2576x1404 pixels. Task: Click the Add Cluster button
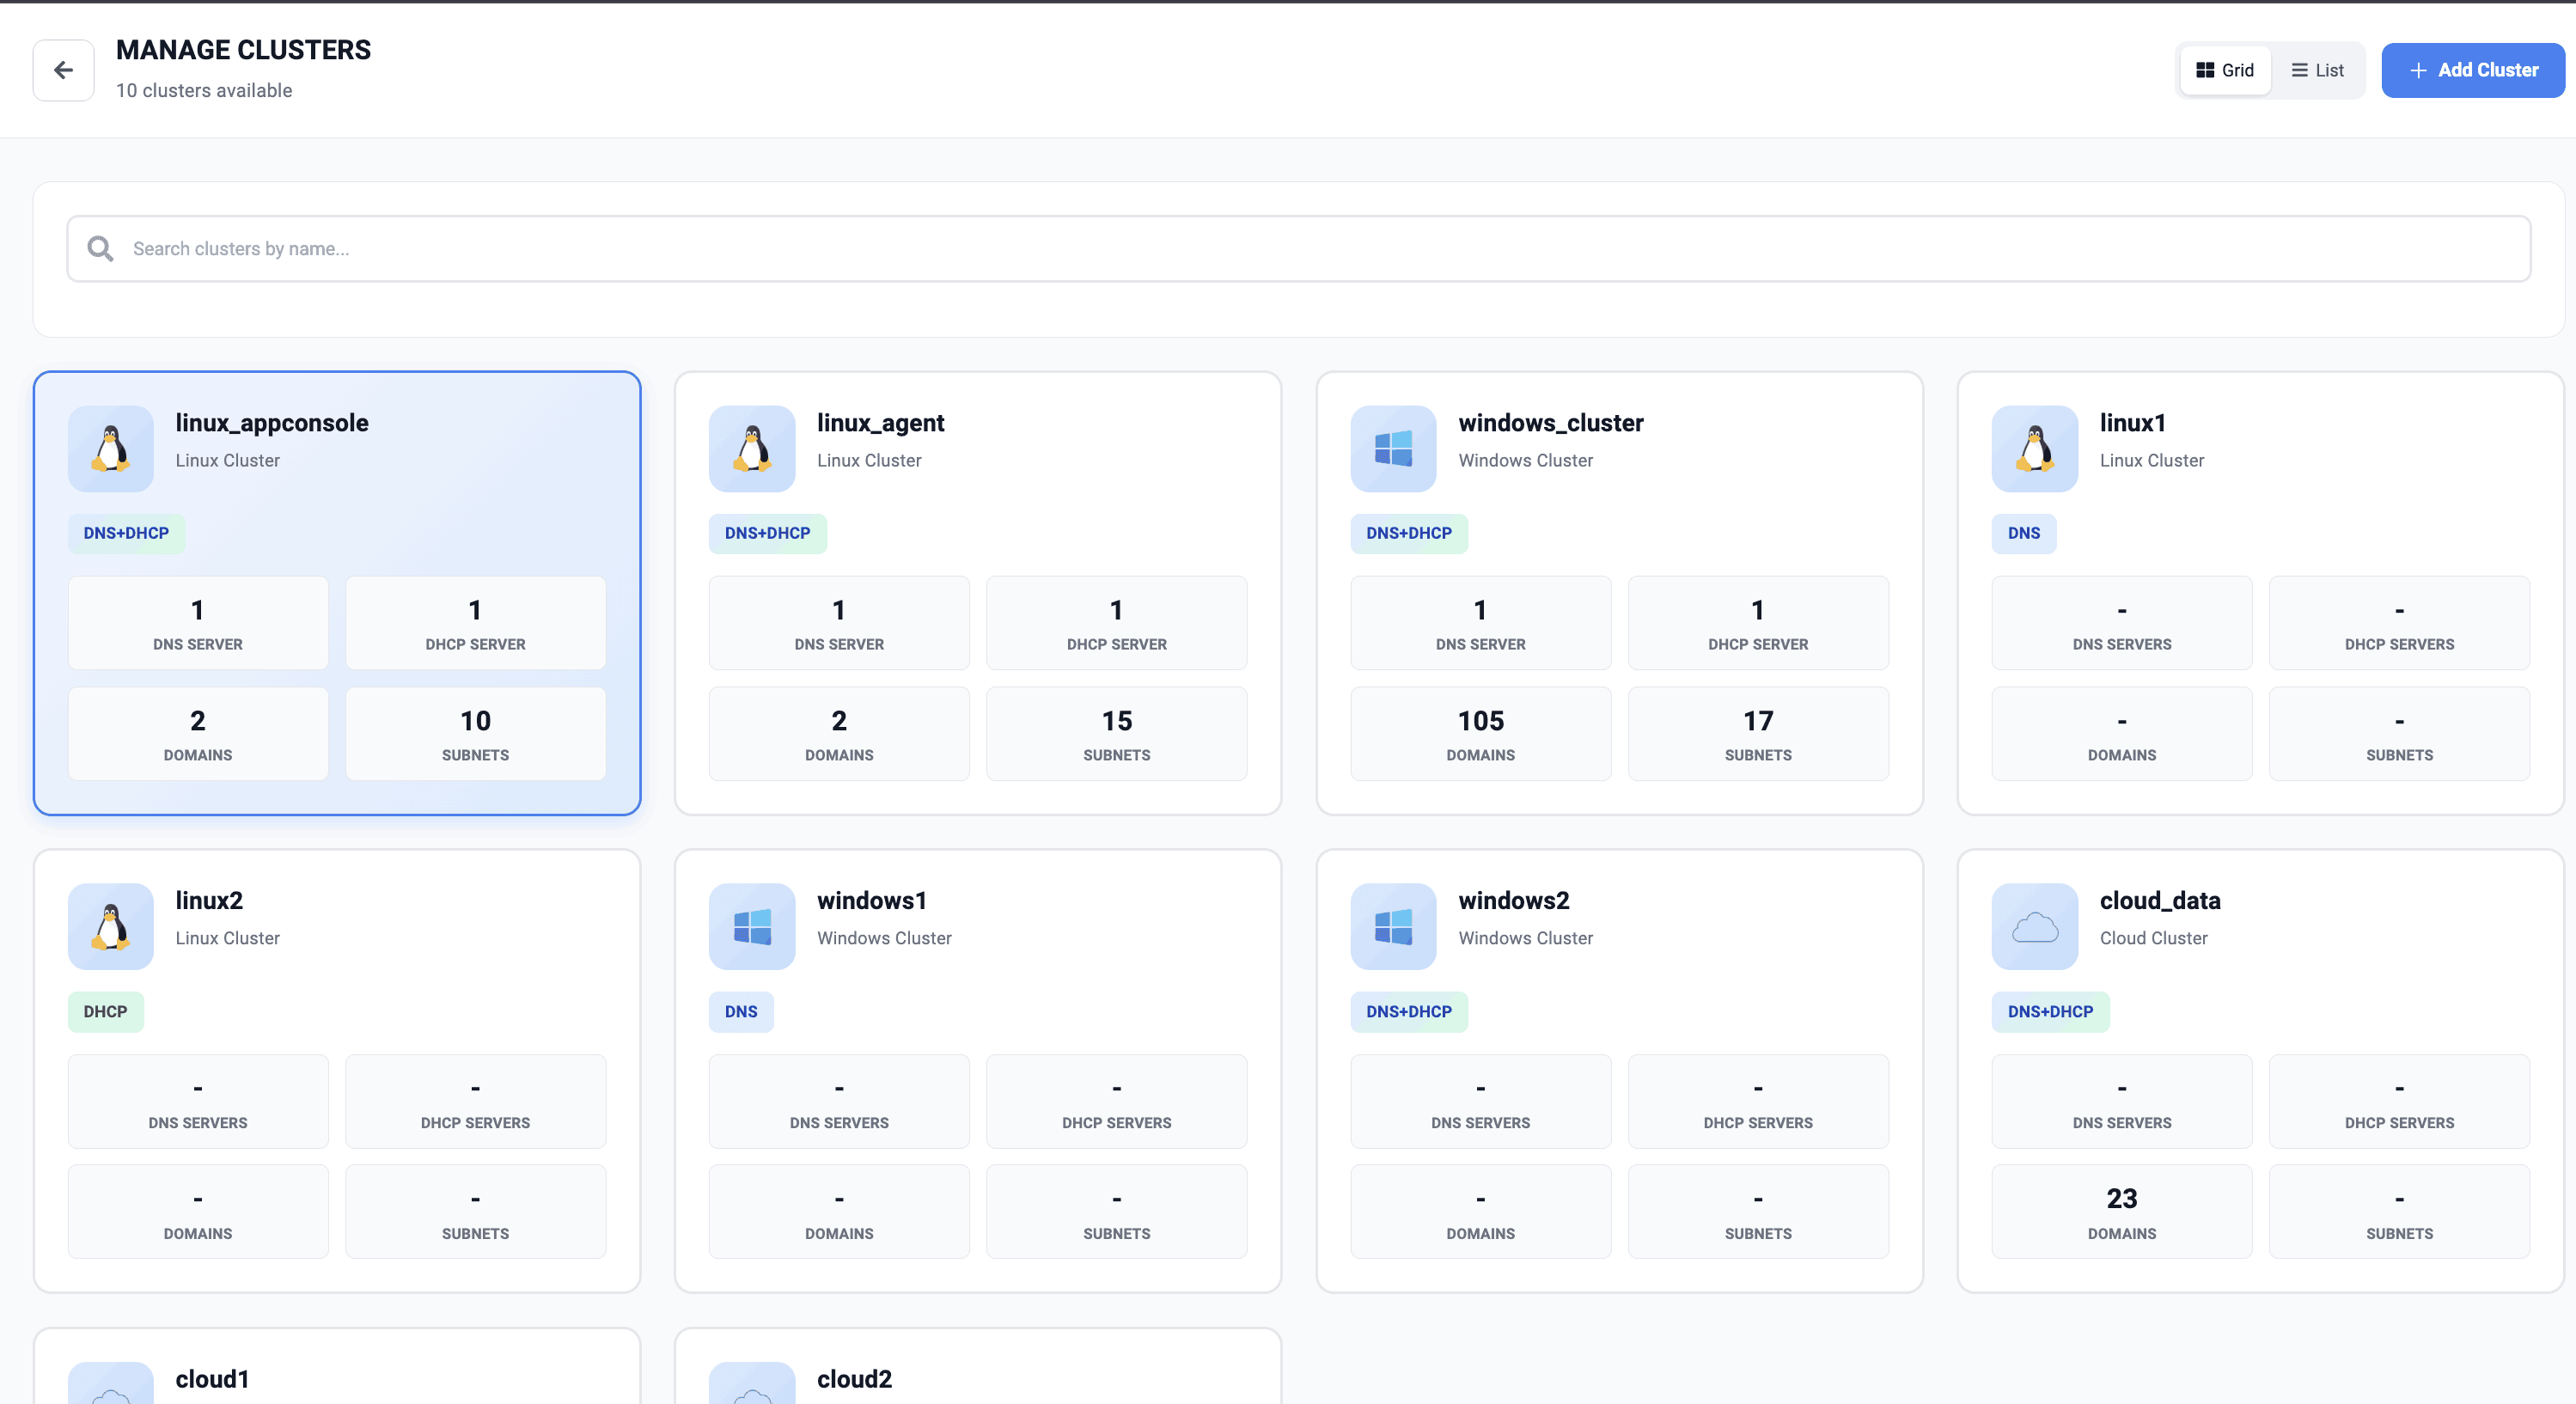pos(2472,70)
